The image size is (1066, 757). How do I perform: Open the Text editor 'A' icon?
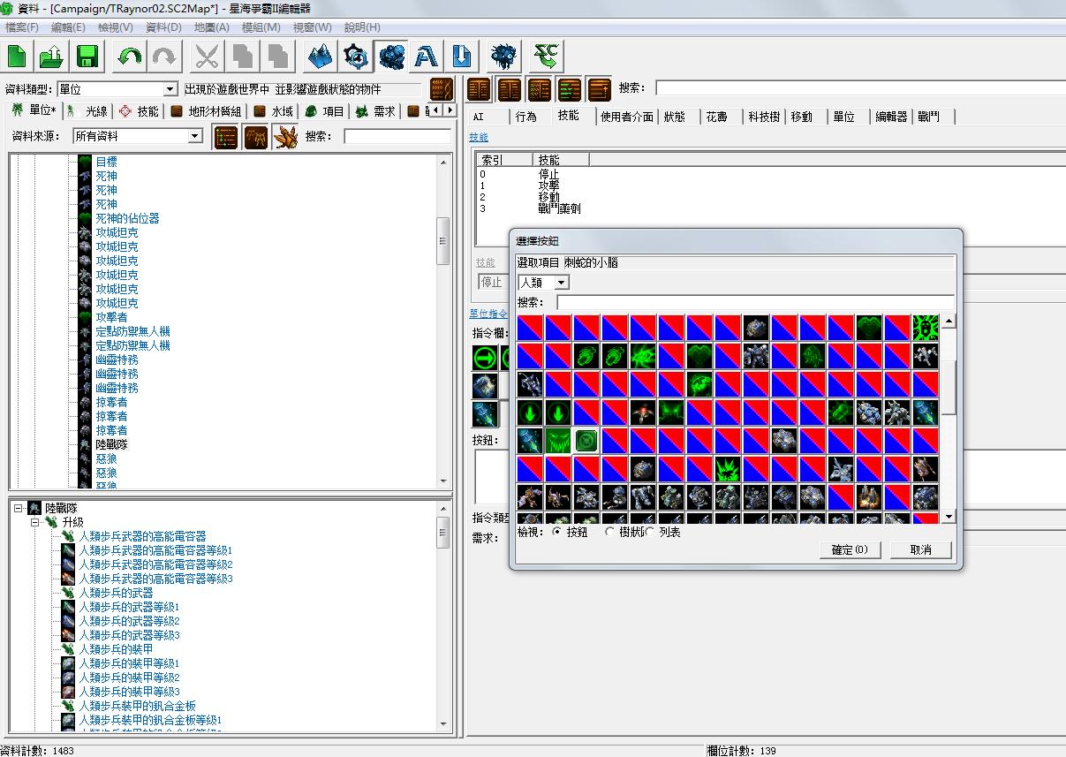[426, 57]
